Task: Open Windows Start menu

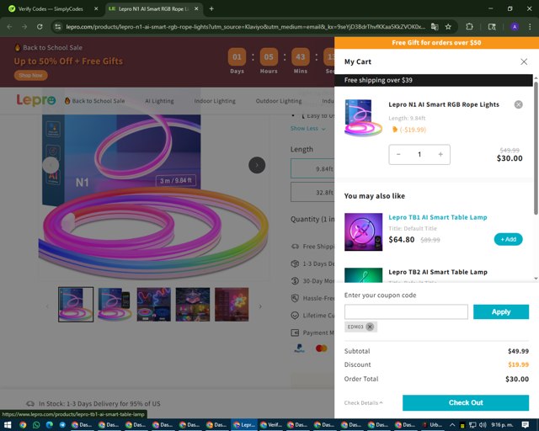Action: pos(8,425)
